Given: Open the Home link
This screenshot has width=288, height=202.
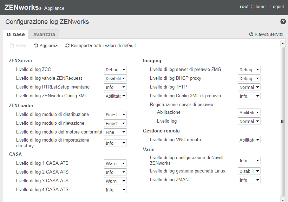Looking at the screenshot, I should (x=259, y=7).
